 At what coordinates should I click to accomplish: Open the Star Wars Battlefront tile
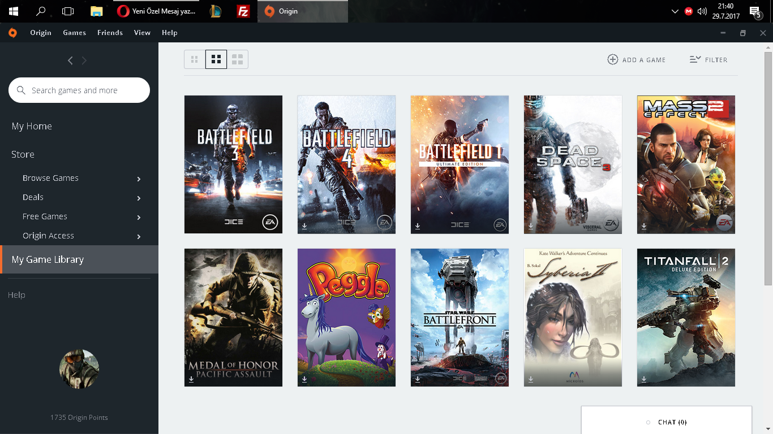(459, 318)
